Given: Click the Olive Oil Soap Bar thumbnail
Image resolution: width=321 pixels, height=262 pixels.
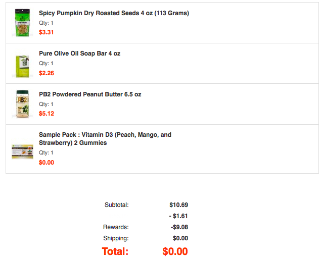Looking at the screenshot, I should click(22, 66).
